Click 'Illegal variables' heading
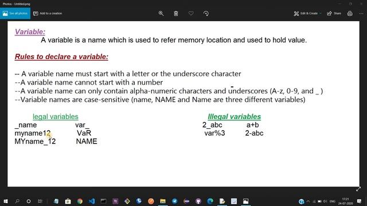367x206 pixels. tap(235, 116)
